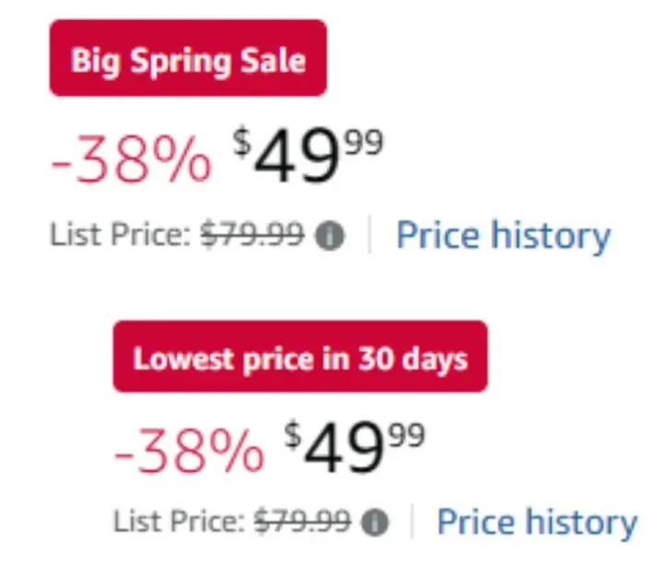Click the struck-through $79.99 under Big Spring Sale
This screenshot has width=665, height=565.
[x=254, y=237]
